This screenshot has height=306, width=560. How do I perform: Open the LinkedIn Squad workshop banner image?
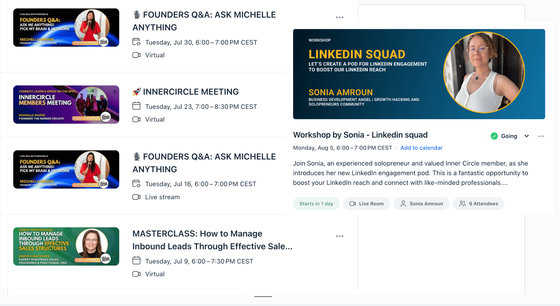[419, 74]
